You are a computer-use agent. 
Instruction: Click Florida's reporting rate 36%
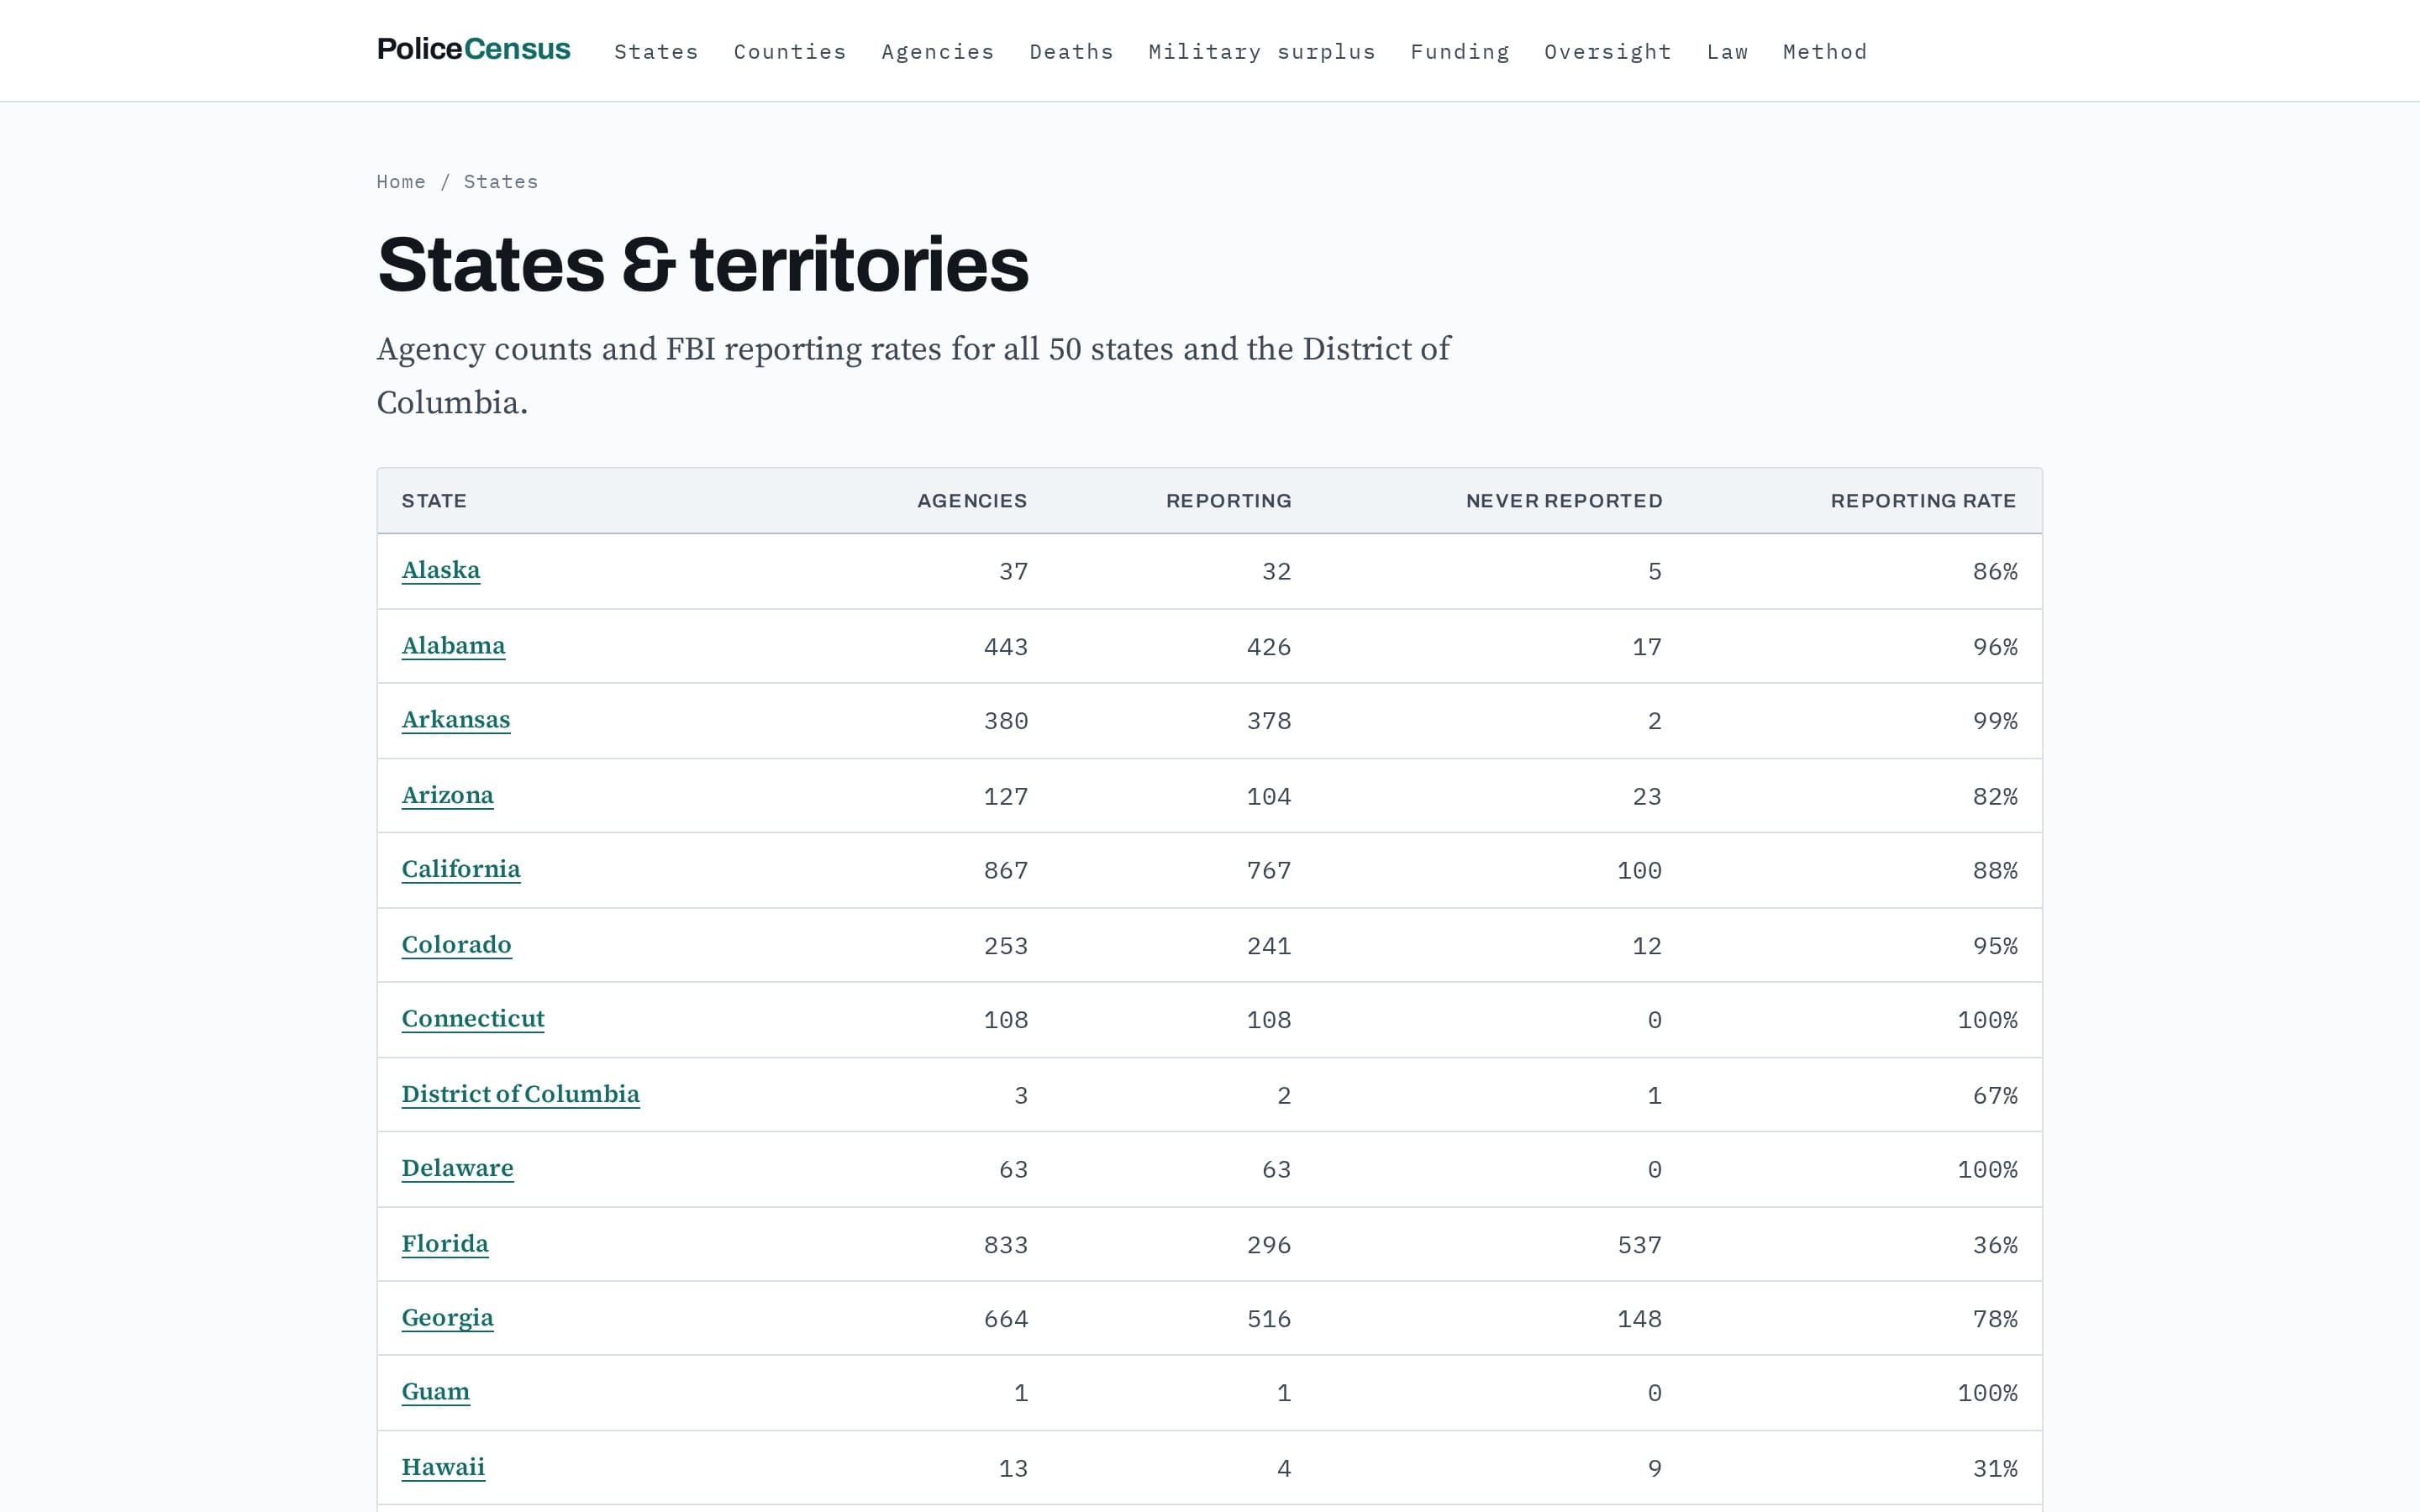[x=1995, y=1246]
